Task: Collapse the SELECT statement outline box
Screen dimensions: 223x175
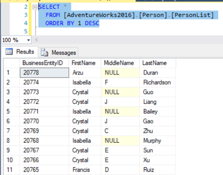Action: [35, 7]
